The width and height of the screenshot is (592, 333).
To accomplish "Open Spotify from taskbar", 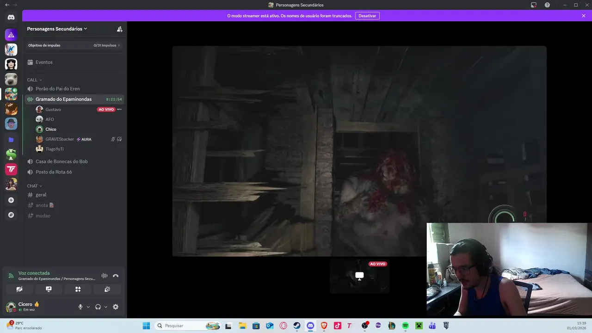I will click(x=405, y=326).
